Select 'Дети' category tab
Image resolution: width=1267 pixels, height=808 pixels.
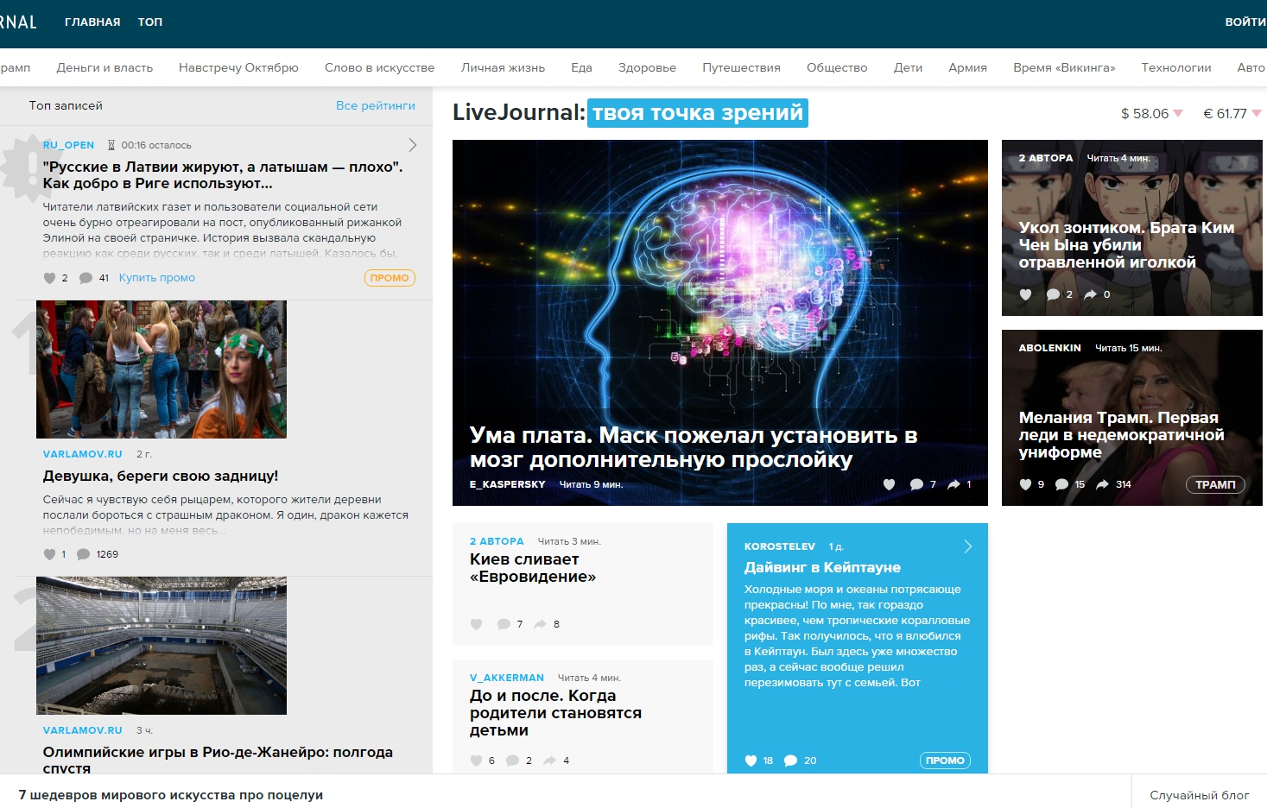[x=908, y=67]
